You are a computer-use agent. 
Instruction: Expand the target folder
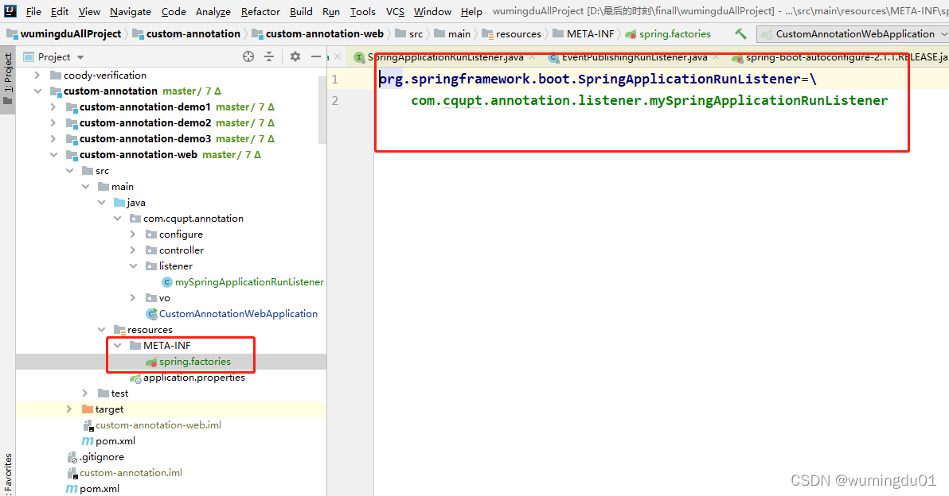pos(69,409)
